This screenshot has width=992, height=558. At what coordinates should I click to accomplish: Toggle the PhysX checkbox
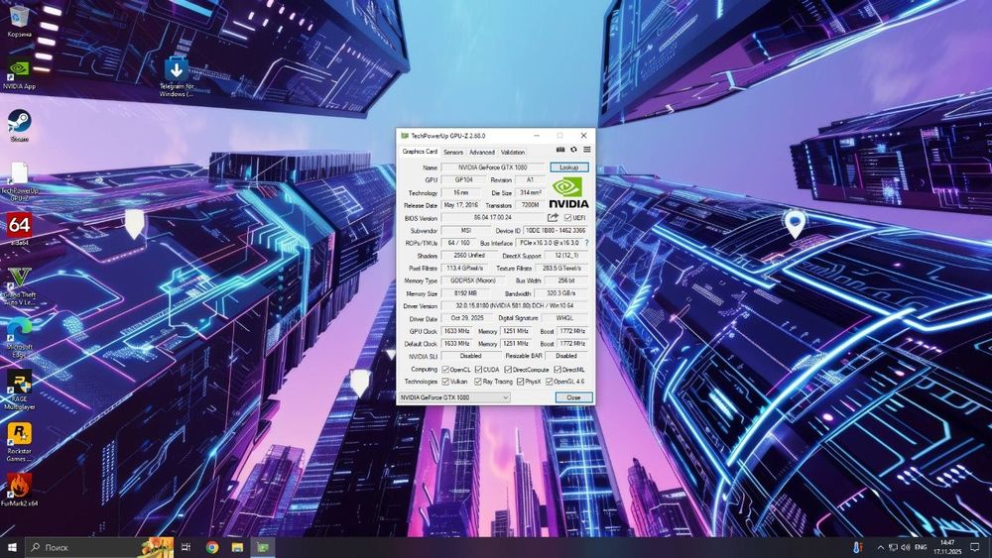[520, 382]
